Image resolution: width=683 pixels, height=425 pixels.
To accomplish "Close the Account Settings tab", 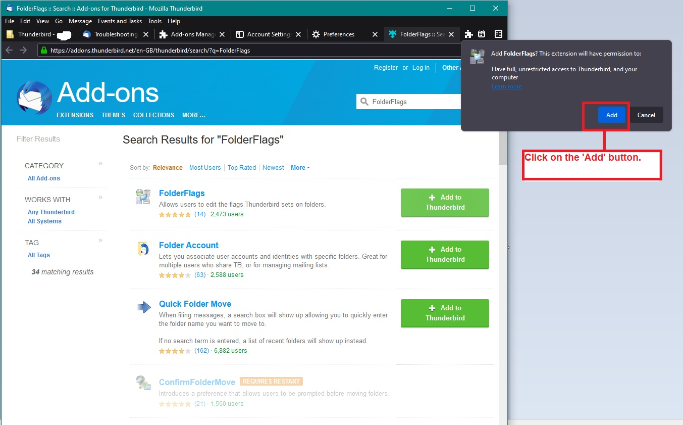I will coord(298,34).
